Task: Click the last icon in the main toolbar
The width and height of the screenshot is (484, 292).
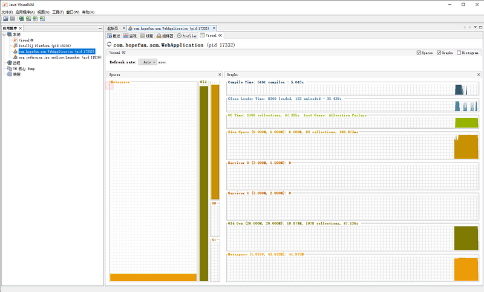Action: click(42, 19)
